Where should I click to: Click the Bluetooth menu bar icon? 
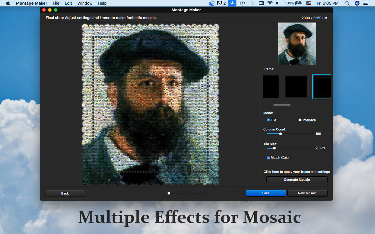coord(252,3)
